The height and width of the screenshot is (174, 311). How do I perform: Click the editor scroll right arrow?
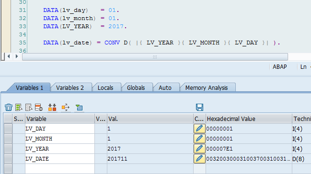[x=17, y=56]
